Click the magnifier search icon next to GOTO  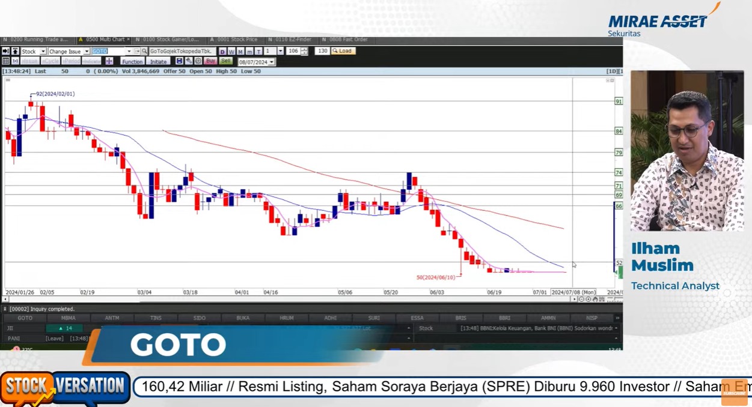click(x=144, y=52)
